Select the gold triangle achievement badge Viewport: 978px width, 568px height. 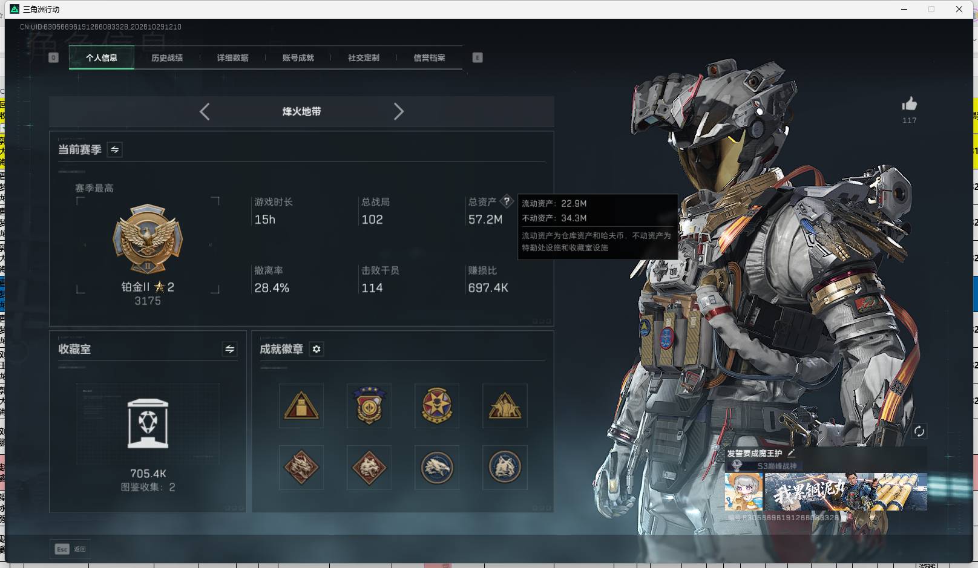point(301,406)
